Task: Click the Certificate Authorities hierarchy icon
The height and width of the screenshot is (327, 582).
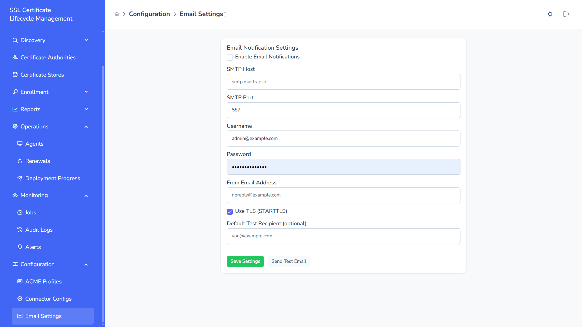Action: point(15,58)
